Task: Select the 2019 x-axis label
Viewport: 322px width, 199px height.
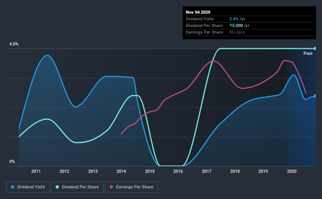Action: (x=263, y=171)
